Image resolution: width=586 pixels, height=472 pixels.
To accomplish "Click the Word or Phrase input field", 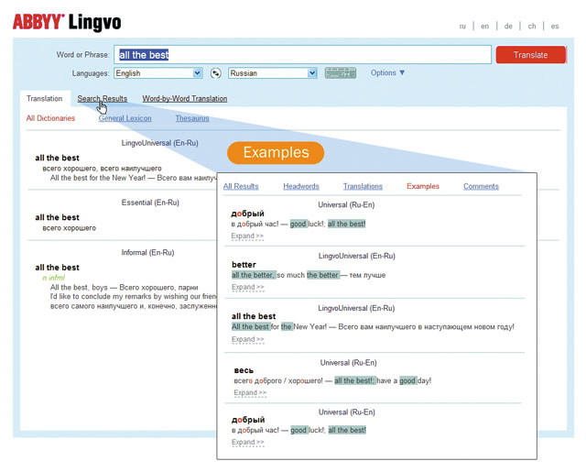I will click(x=302, y=55).
